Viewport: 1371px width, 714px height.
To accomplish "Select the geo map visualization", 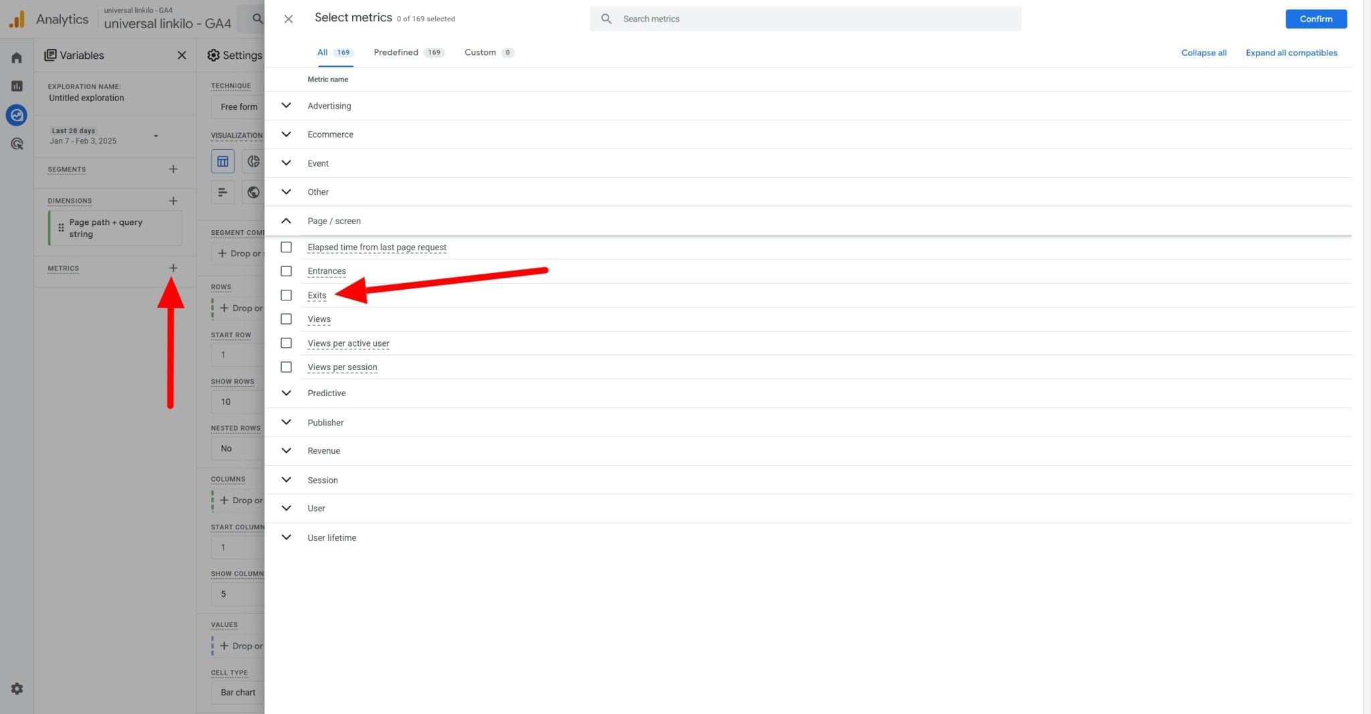I will [253, 192].
